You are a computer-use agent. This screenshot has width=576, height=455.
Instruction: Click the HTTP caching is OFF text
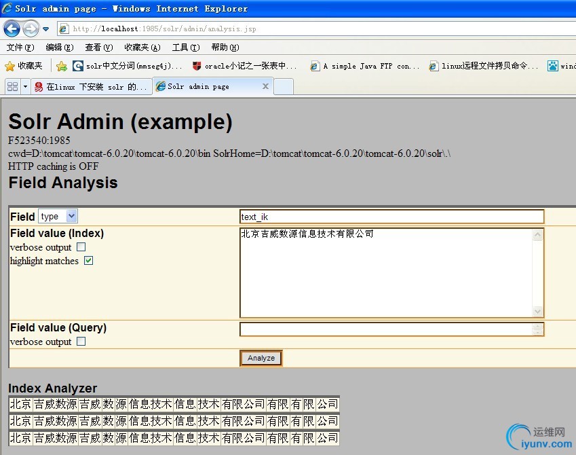click(x=54, y=166)
